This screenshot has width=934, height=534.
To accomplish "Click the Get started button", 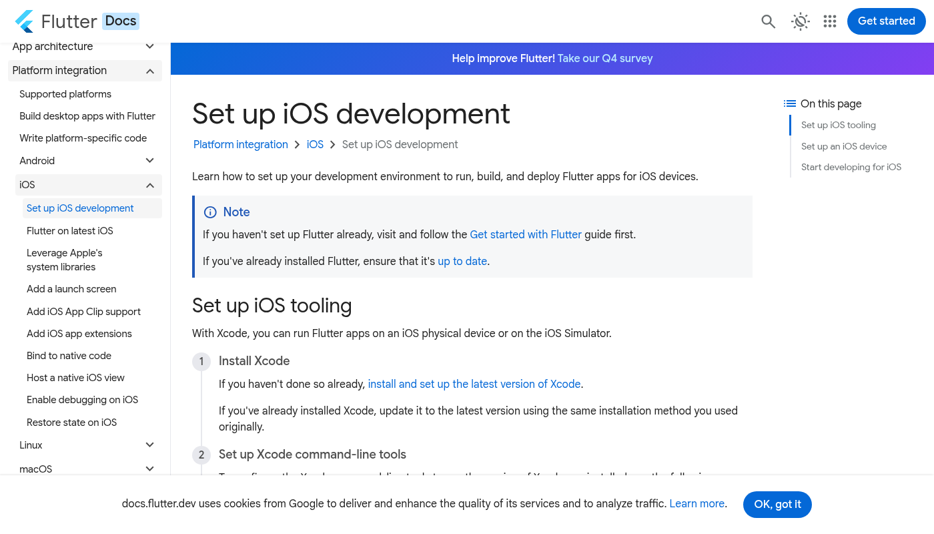I will [886, 21].
